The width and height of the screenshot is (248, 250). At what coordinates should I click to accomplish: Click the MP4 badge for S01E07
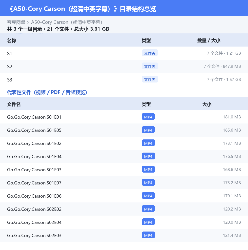pyautogui.click(x=148, y=182)
